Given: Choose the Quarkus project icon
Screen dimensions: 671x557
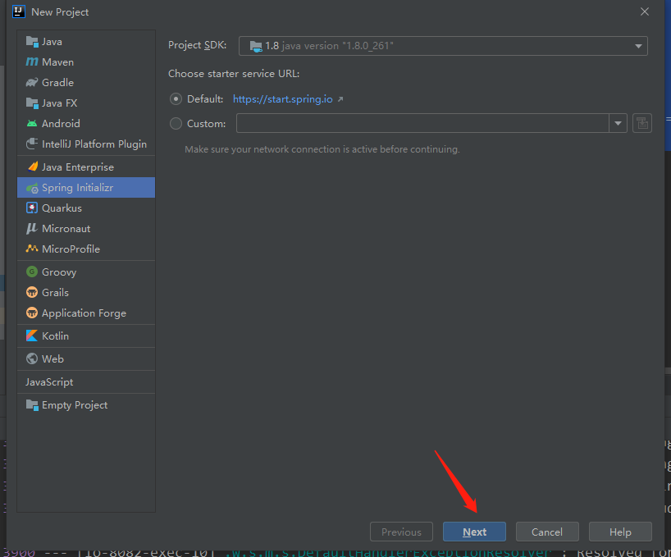Looking at the screenshot, I should click(32, 208).
